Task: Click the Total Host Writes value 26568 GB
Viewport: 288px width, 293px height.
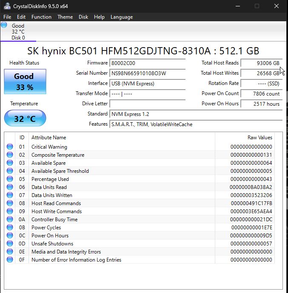Action: 261,73
